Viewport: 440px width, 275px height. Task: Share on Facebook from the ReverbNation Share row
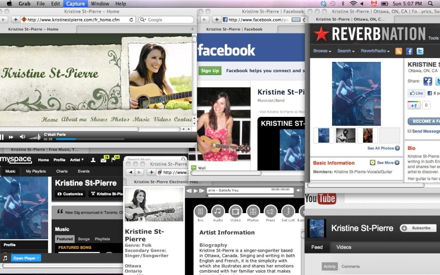(428, 81)
